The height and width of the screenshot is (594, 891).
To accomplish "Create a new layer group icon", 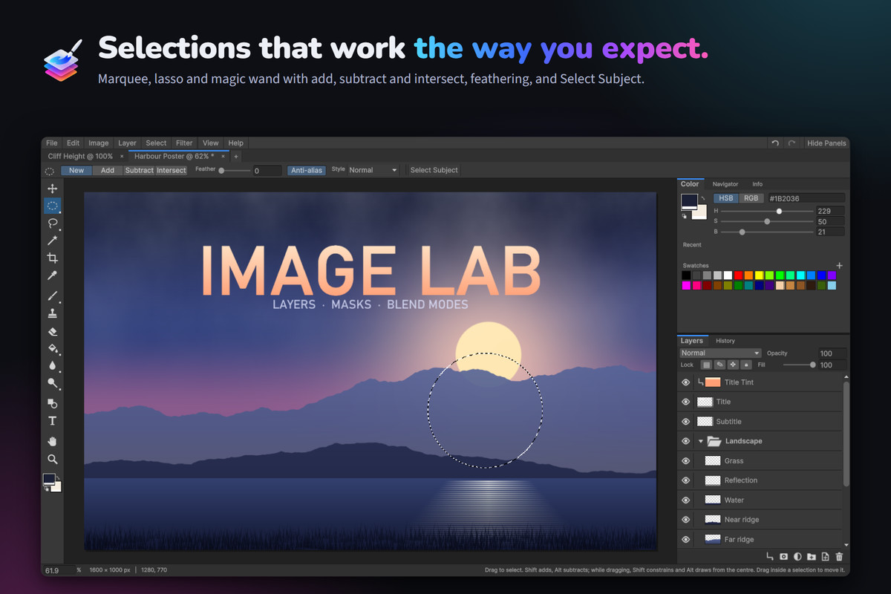I will click(812, 556).
